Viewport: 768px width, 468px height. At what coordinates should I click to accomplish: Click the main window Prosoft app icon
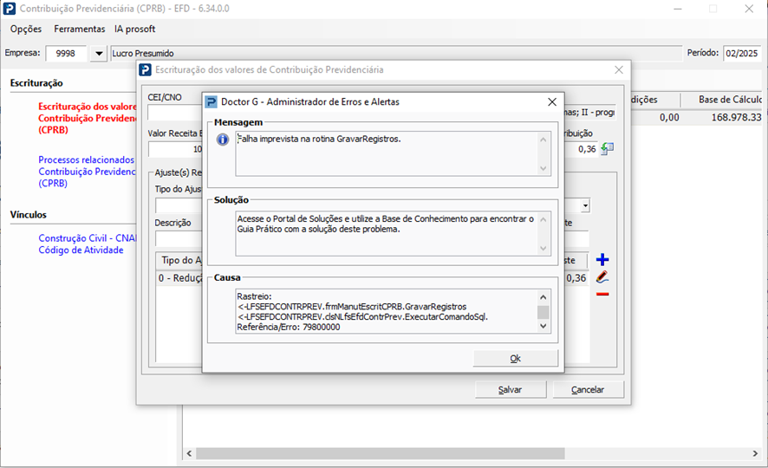pos(10,9)
